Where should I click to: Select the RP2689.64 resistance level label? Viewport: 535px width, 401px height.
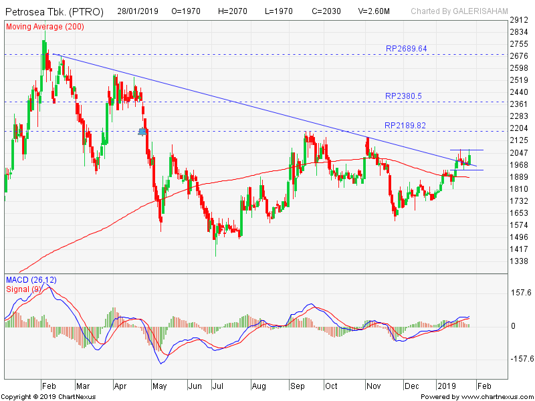pos(406,49)
